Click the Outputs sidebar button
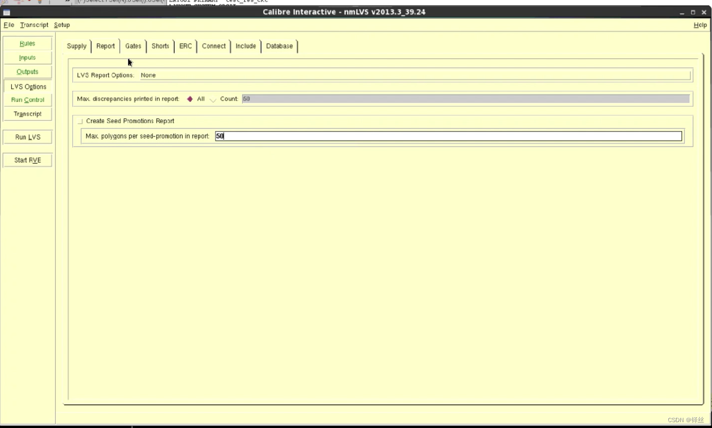This screenshot has height=428, width=712. tap(28, 72)
